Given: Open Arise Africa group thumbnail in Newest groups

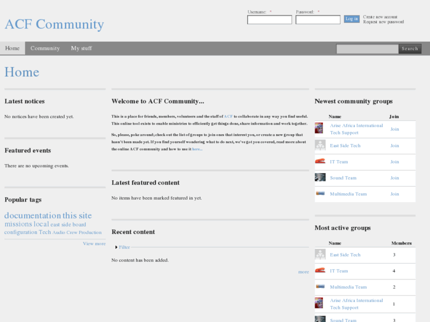Looking at the screenshot, I should coord(319,128).
